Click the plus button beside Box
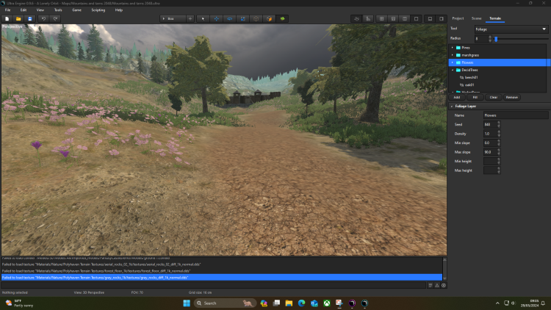Viewport: 551px width, 310px height. (x=190, y=18)
